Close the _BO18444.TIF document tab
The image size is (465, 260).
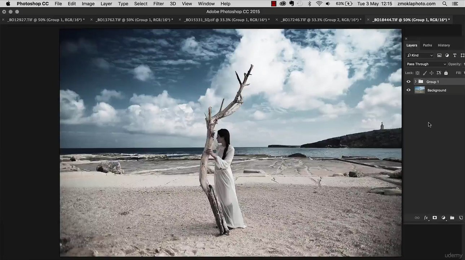(368, 20)
